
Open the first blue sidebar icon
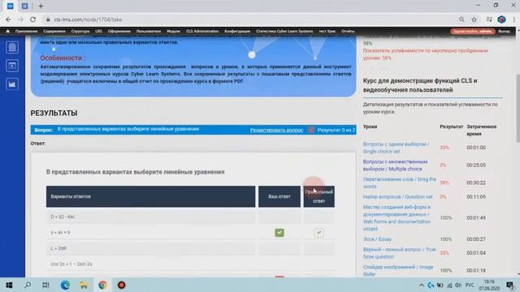click(12, 47)
